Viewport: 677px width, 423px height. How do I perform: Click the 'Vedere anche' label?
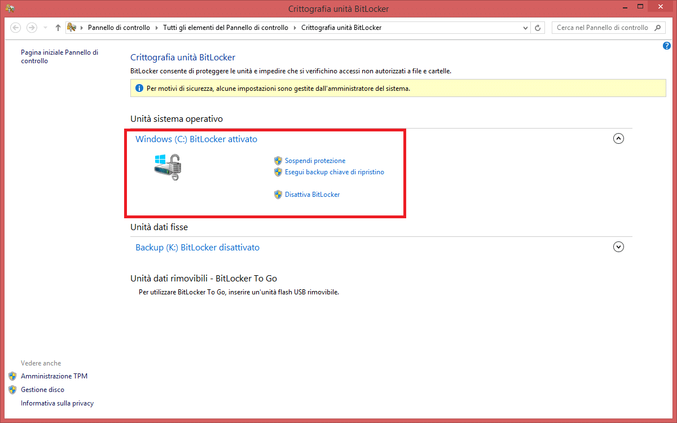(x=41, y=363)
